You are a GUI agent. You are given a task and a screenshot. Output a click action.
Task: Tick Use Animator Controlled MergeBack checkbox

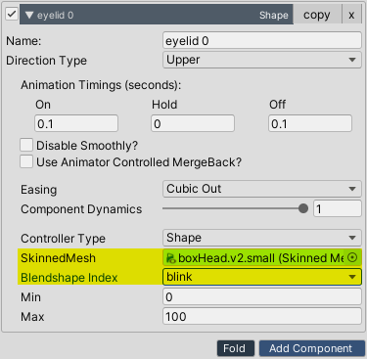tap(26, 161)
